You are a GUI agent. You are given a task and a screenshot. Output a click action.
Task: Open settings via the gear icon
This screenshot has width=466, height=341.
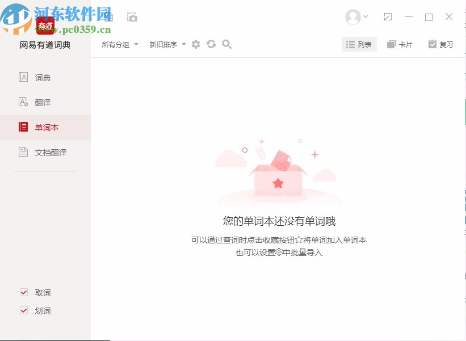click(195, 44)
